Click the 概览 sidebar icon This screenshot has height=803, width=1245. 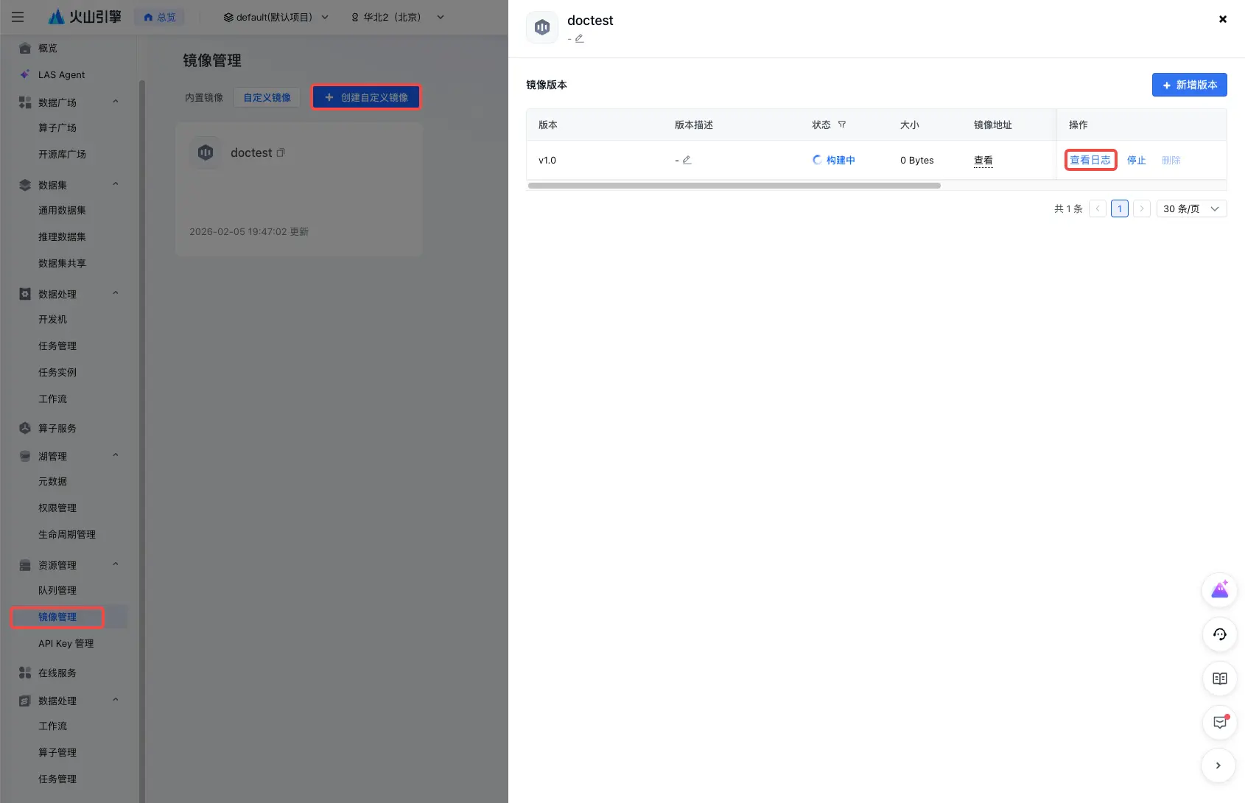24,48
